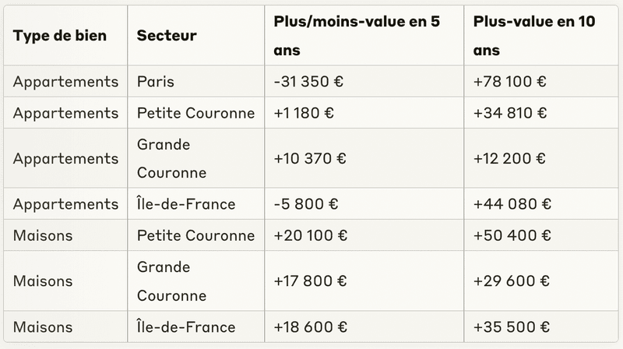Image resolution: width=623 pixels, height=349 pixels.
Task: Click the 'Type de bien' column header
Action: (60, 36)
